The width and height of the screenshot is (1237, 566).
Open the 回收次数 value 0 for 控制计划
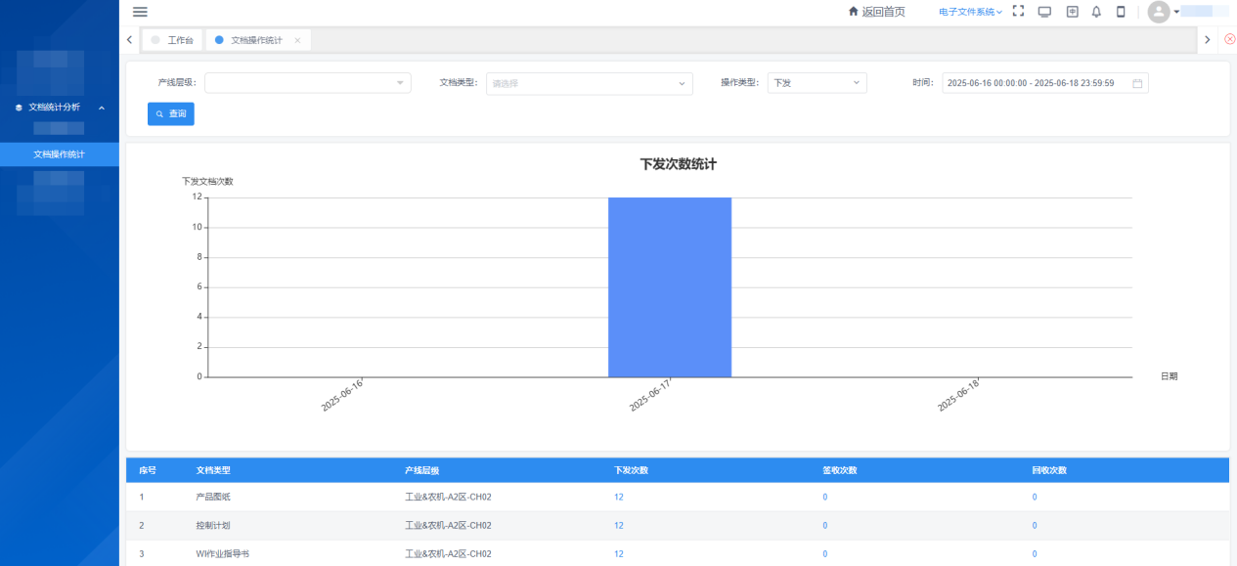click(x=1035, y=526)
